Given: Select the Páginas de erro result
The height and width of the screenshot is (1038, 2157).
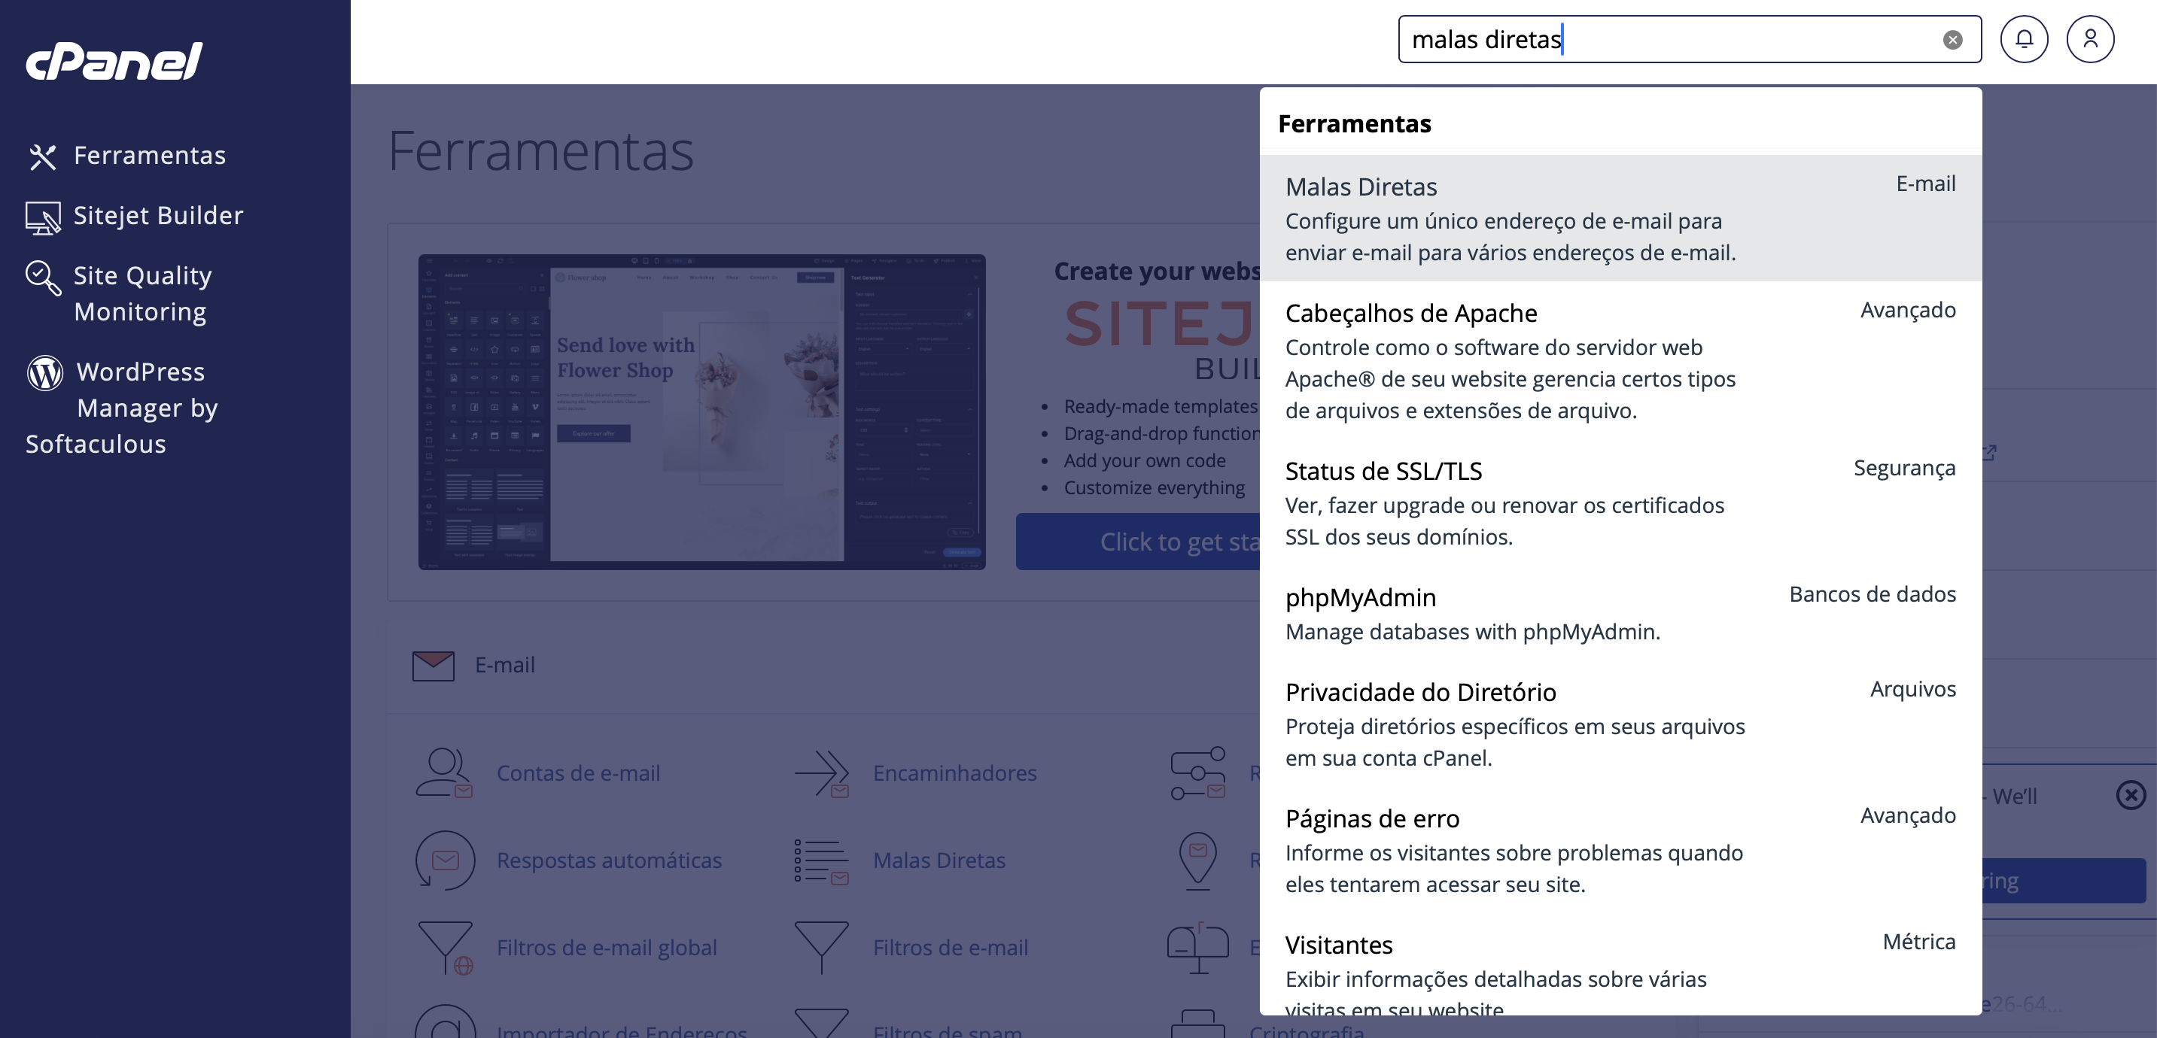Looking at the screenshot, I should [1620, 850].
